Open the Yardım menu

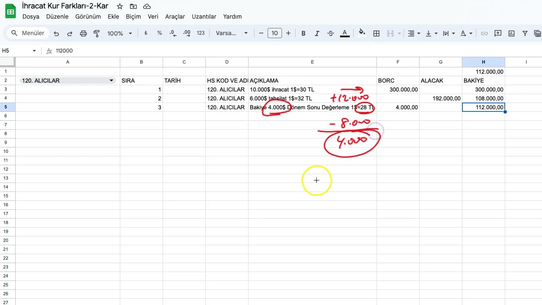click(x=232, y=17)
